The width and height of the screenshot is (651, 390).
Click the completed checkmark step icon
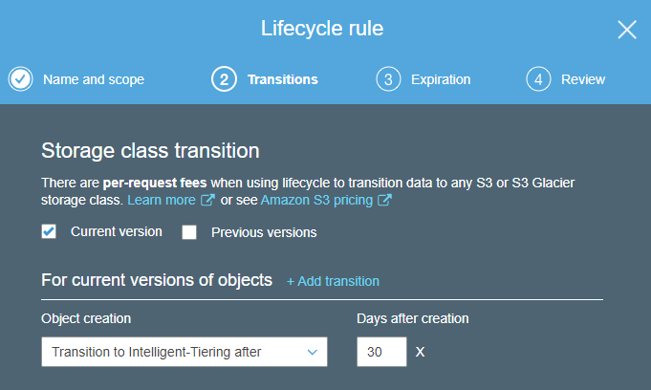coord(21,79)
